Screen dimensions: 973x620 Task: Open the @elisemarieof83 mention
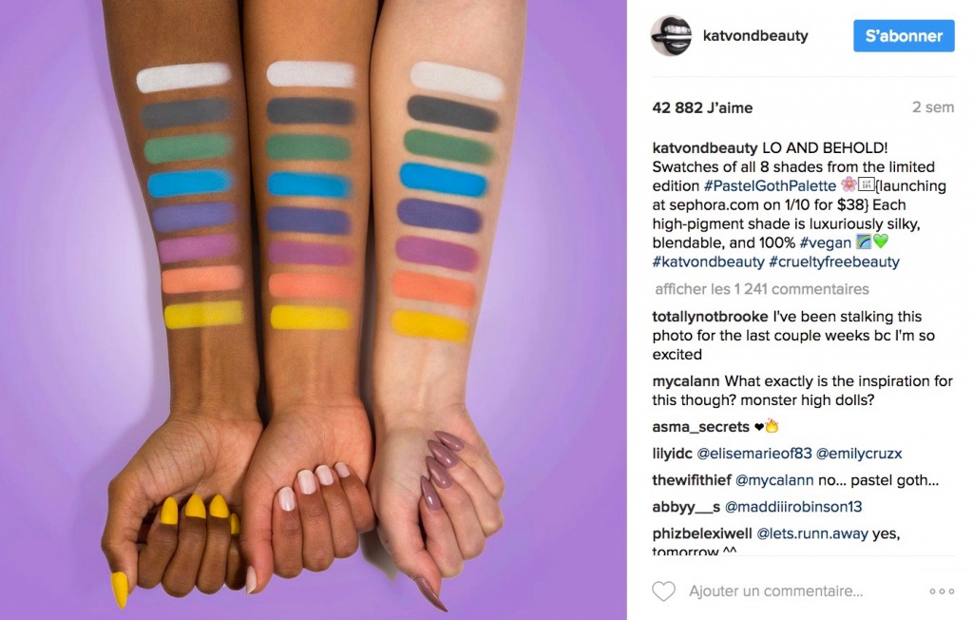754,454
